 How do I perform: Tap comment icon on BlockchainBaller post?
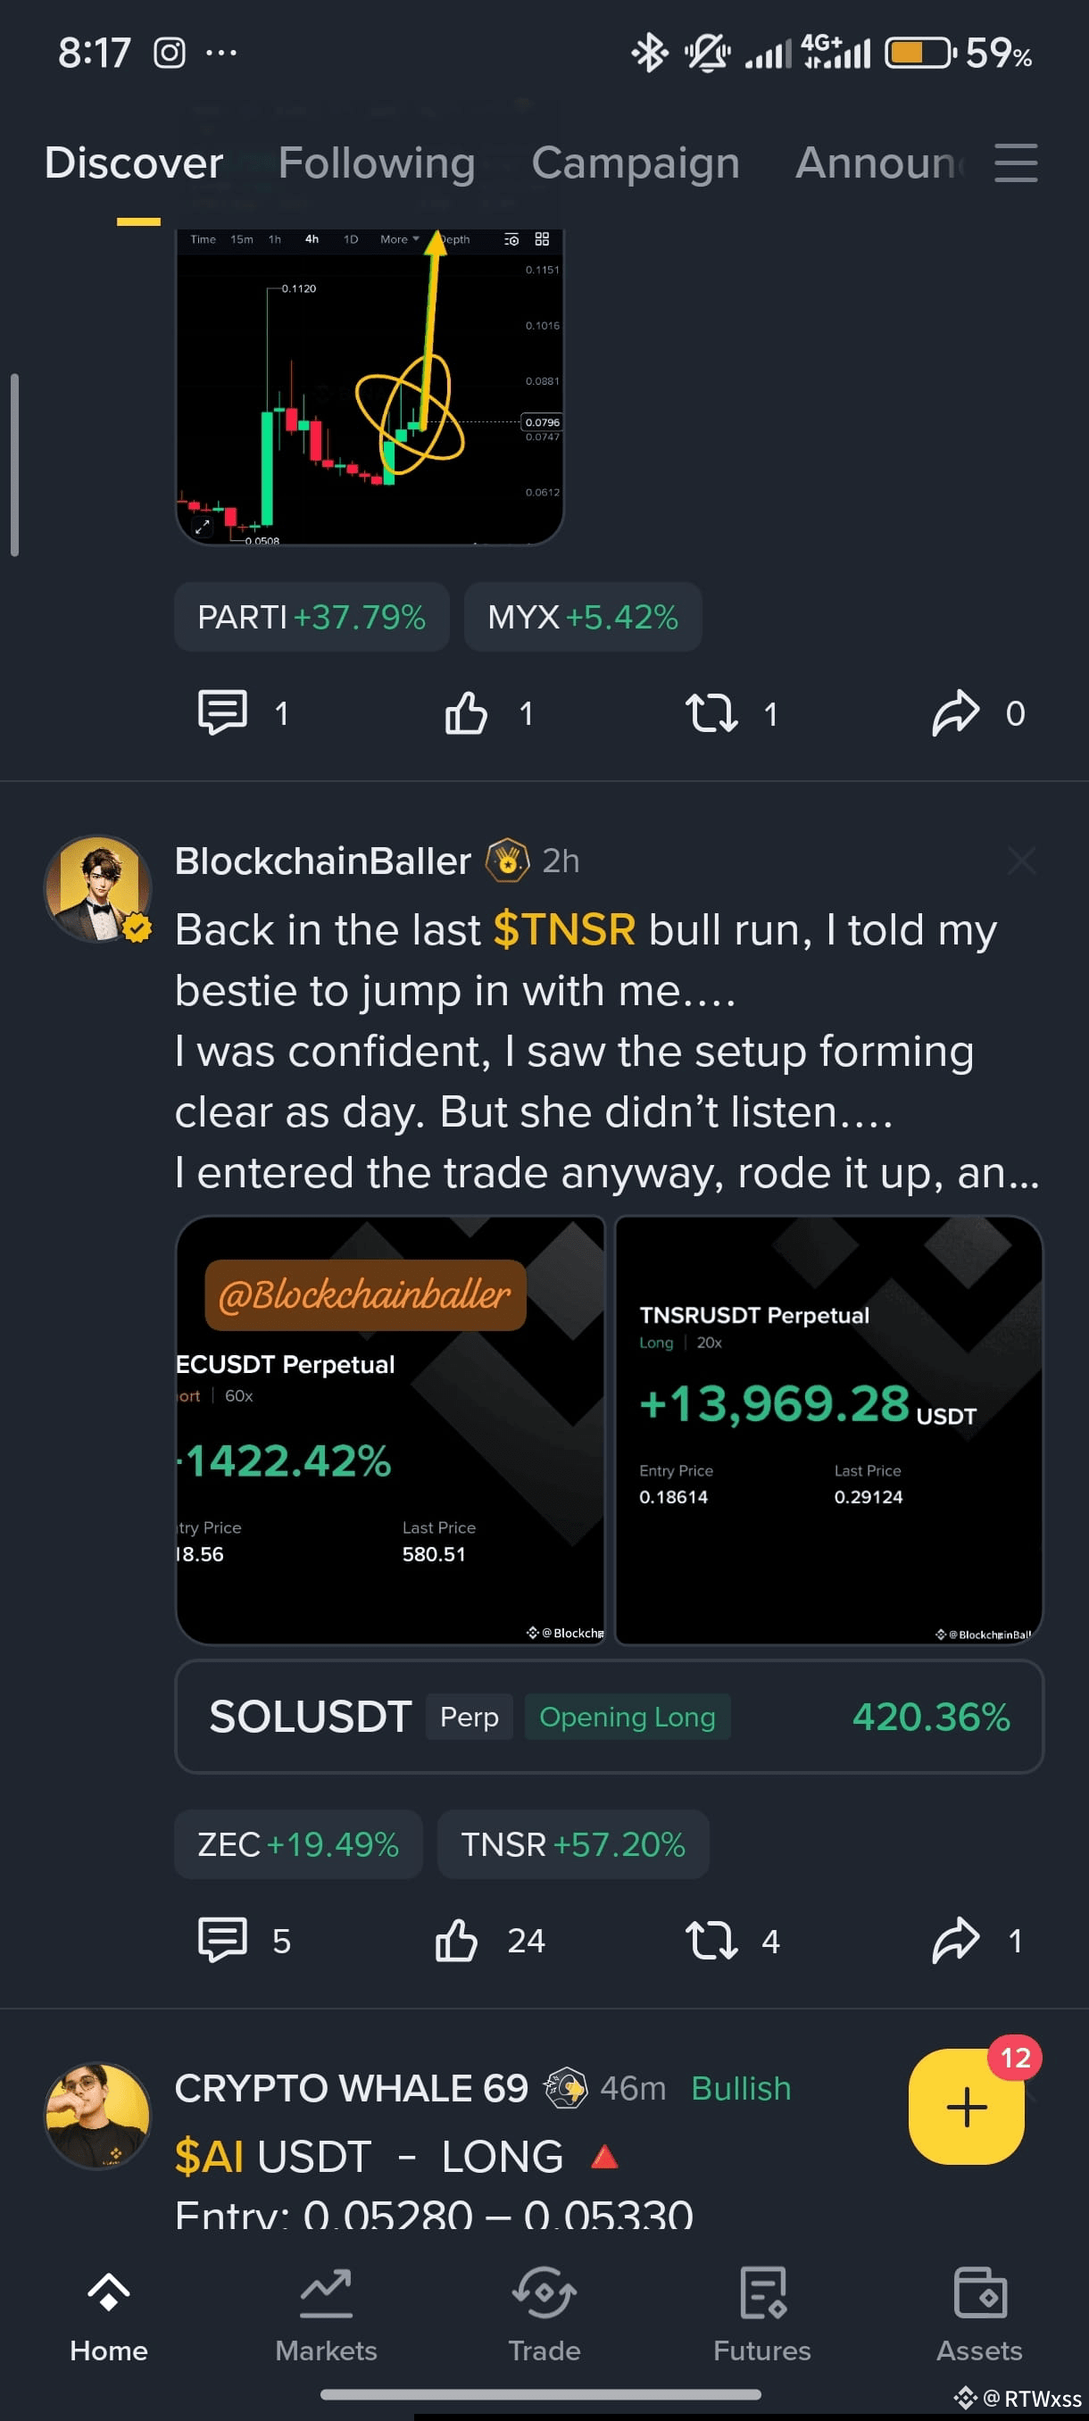[222, 1940]
